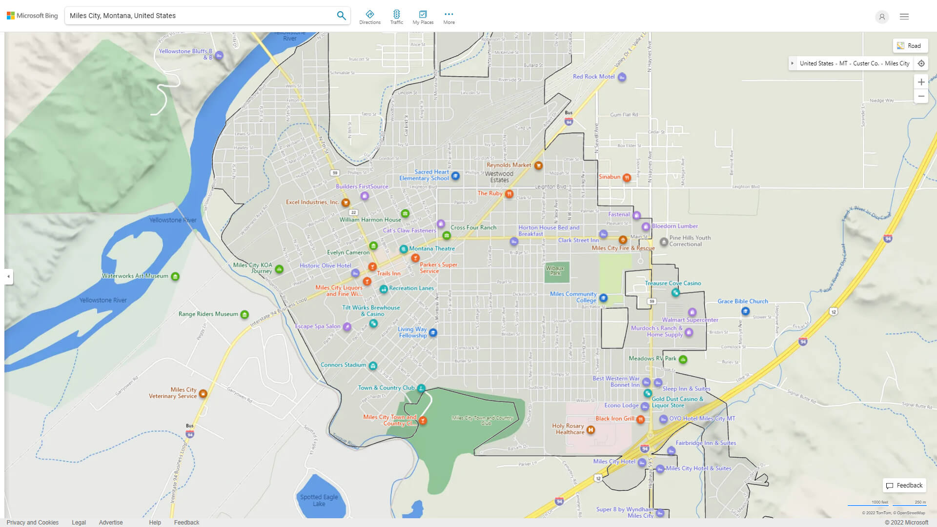This screenshot has height=527, width=937.
Task: Open the hamburger settings menu
Action: (x=904, y=17)
